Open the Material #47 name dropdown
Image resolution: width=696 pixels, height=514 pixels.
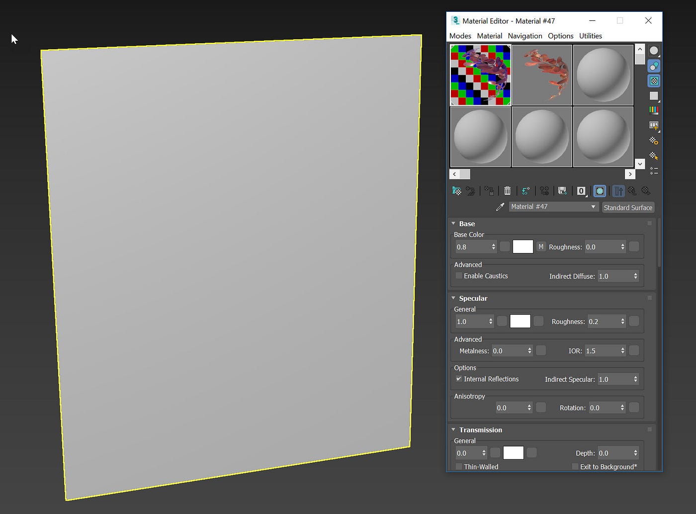[593, 206]
